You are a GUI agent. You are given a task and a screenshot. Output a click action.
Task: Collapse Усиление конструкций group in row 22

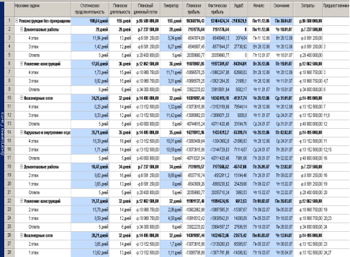click(22, 201)
